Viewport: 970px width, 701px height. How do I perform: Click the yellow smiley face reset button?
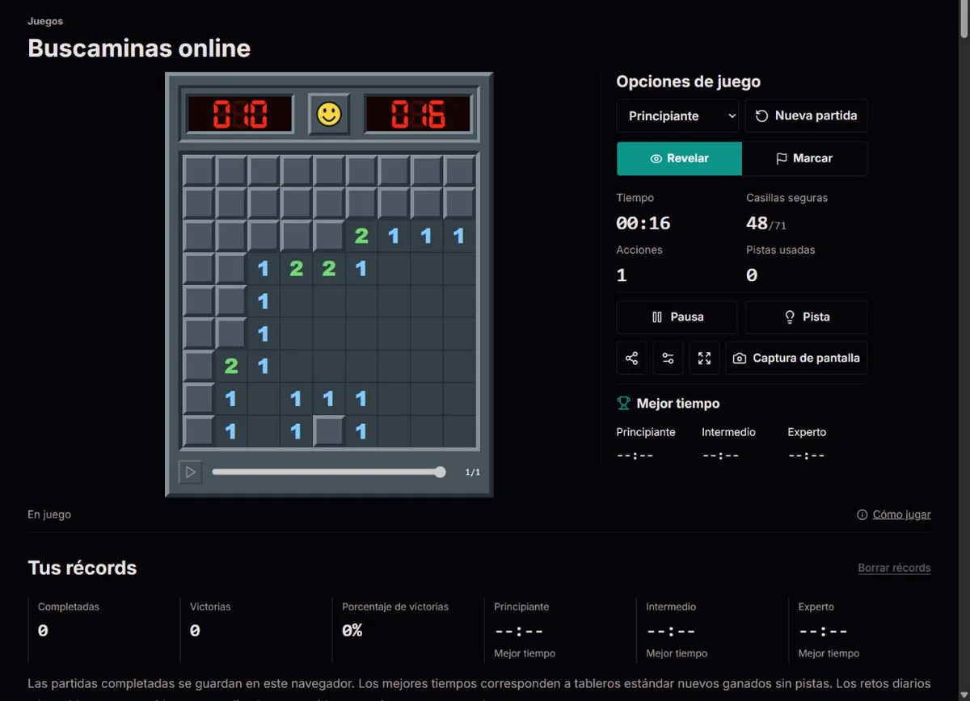tap(329, 114)
